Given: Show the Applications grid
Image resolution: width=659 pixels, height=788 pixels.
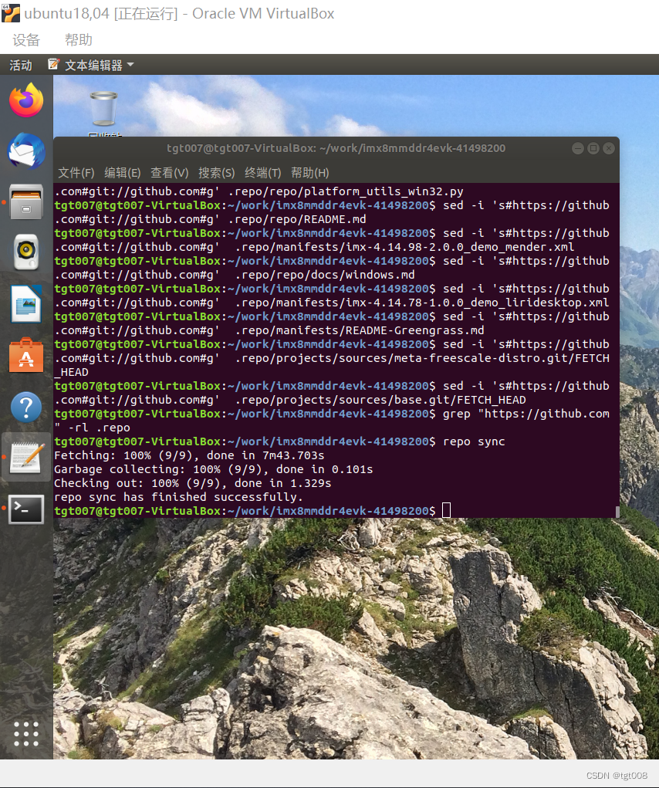Looking at the screenshot, I should (x=26, y=734).
